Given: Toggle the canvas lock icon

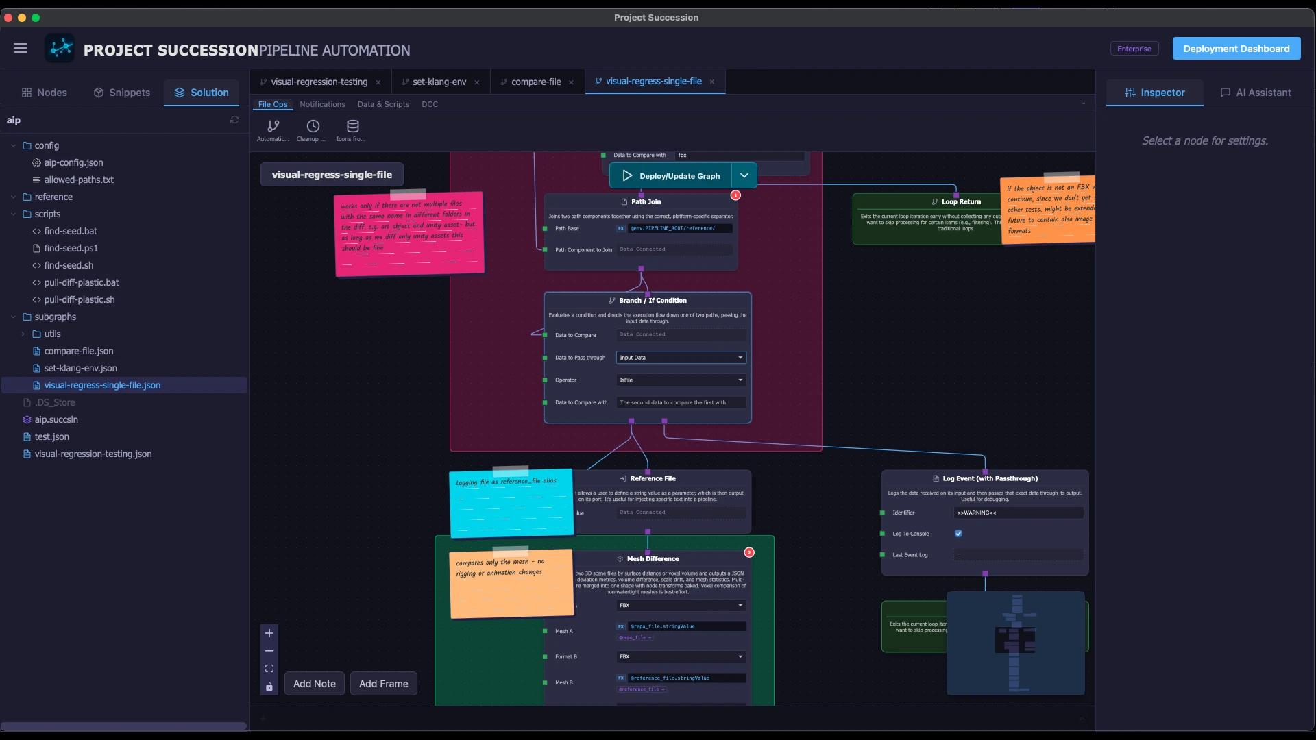Looking at the screenshot, I should pyautogui.click(x=269, y=687).
